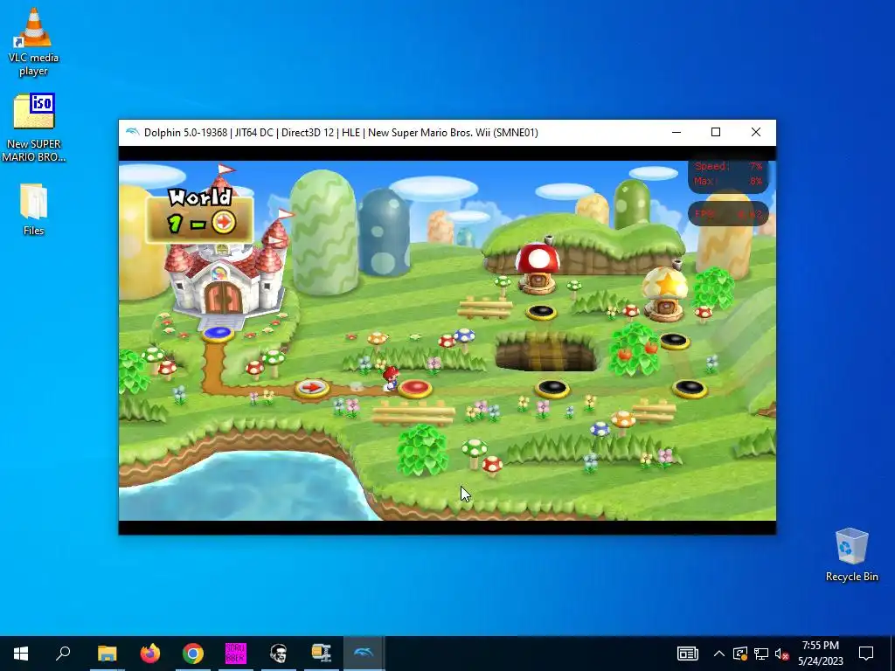Viewport: 895px width, 671px height.
Task: Click the yellow star Toad house
Action: [x=664, y=293]
